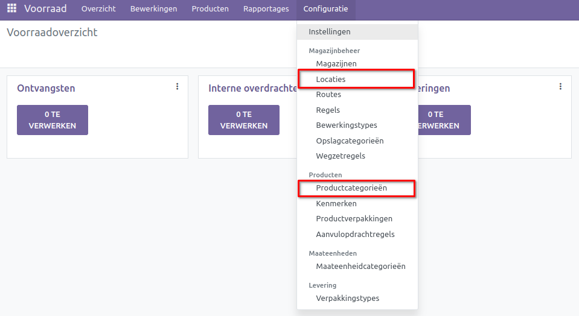579x316 pixels.
Task: Go to Overzicht in the navbar
Action: 98,9
